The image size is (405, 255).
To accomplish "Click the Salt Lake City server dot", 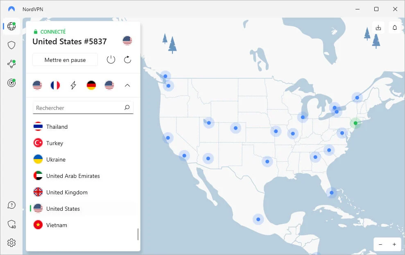I will pos(209,123).
